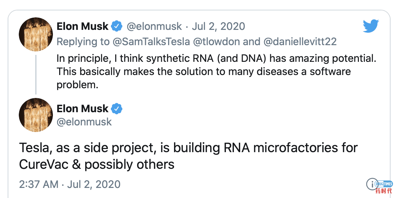The image size is (401, 198).
Task: Click the Elon Musk name above the Tesla tweet
Action: [x=82, y=109]
